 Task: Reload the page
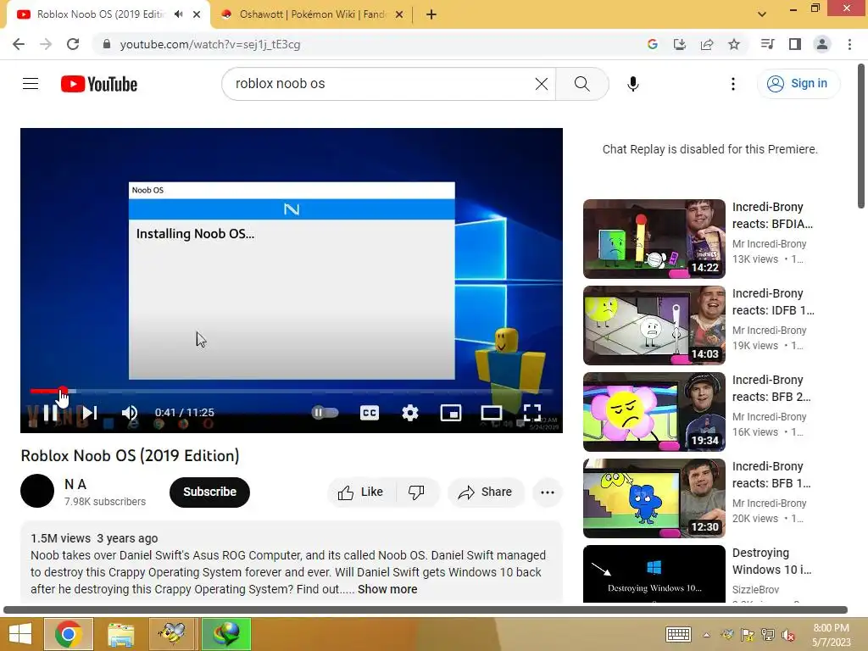tap(73, 44)
